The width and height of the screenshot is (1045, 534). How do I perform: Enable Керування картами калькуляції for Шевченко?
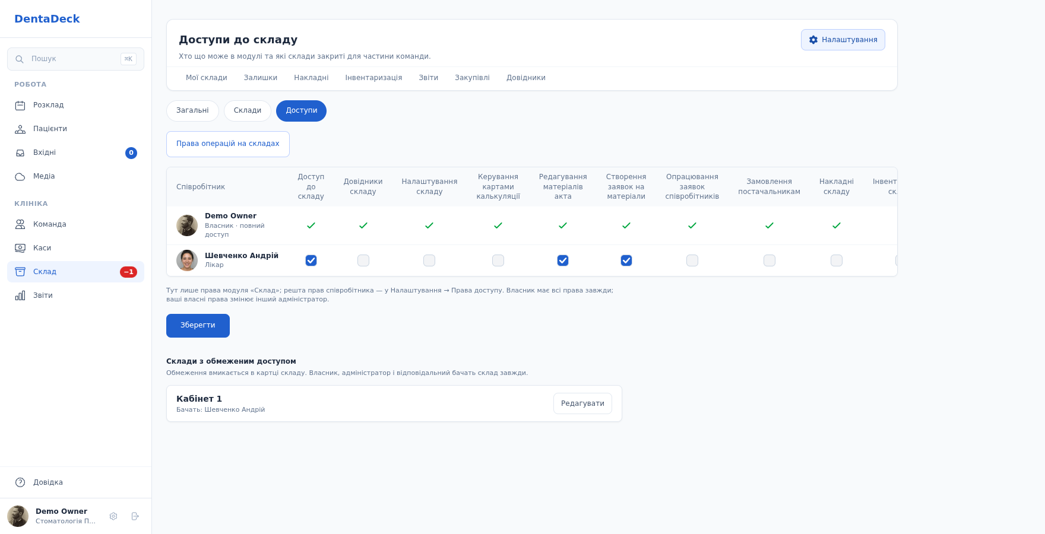(498, 260)
